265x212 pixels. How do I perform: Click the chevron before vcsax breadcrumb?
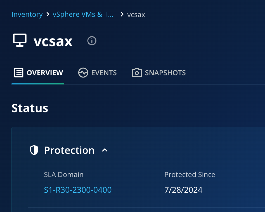coord(122,14)
